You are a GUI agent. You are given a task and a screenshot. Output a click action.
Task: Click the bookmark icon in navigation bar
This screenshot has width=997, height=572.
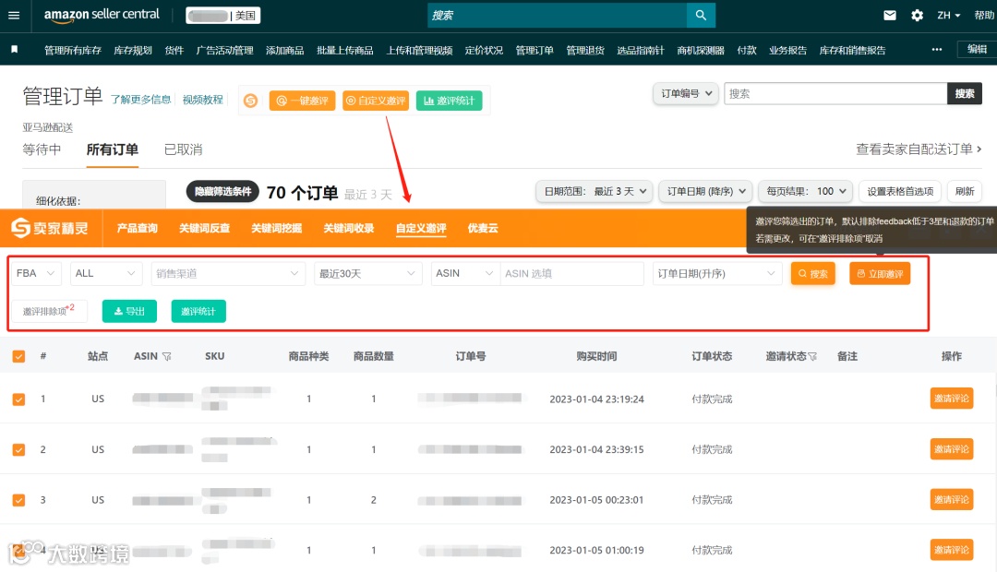click(15, 50)
